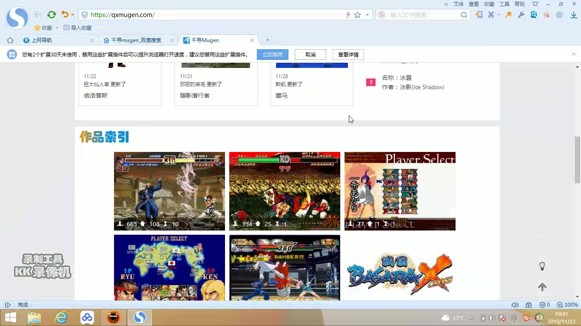The width and height of the screenshot is (581, 326).
Task: Open the 文件 menu
Action: (x=459, y=4)
